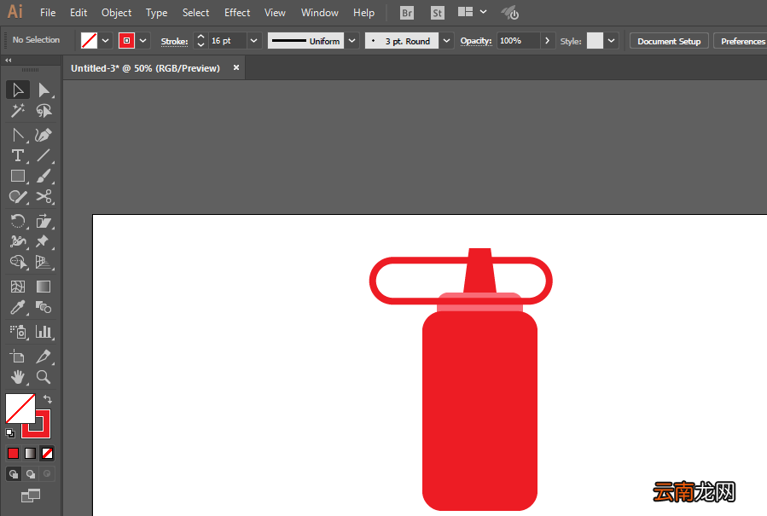Open the Window menu
Image resolution: width=767 pixels, height=516 pixels.
319,13
